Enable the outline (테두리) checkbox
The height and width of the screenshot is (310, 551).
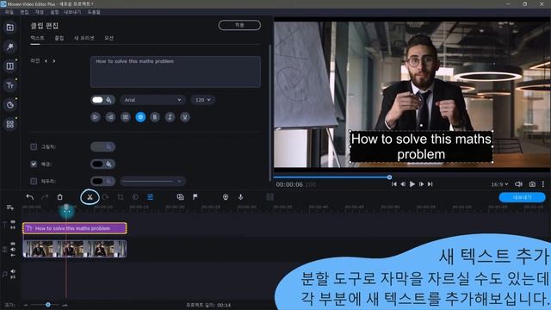[x=34, y=181]
